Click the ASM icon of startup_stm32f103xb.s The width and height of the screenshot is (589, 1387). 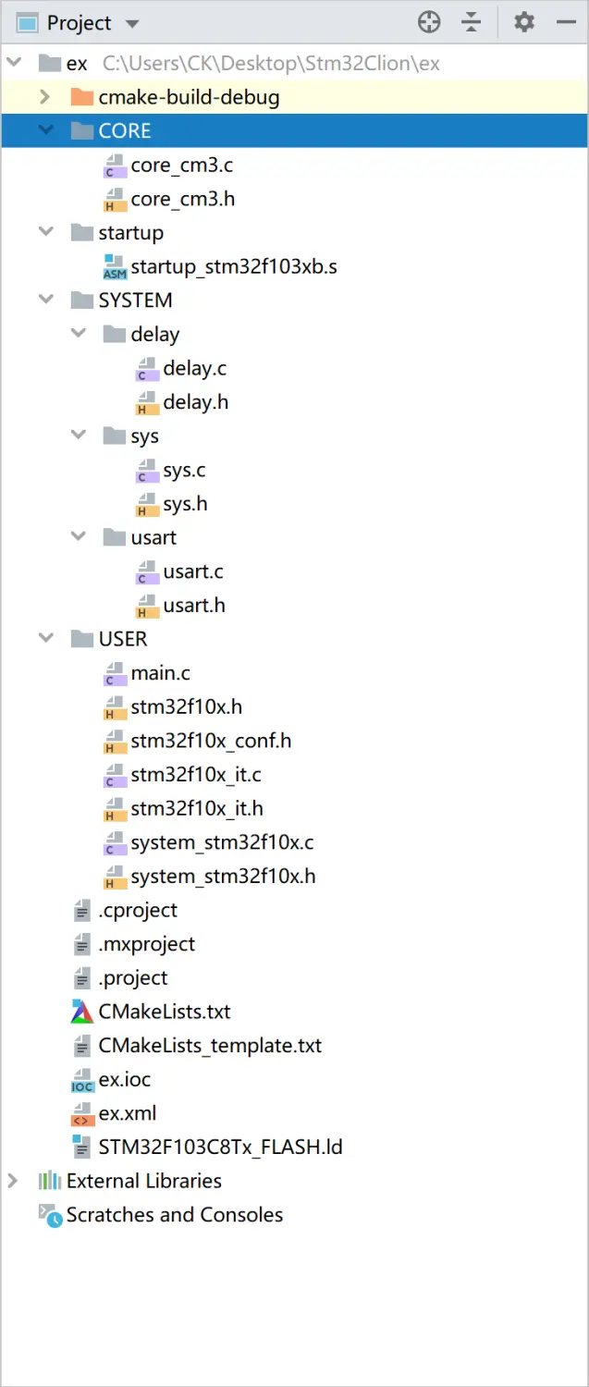tap(115, 267)
